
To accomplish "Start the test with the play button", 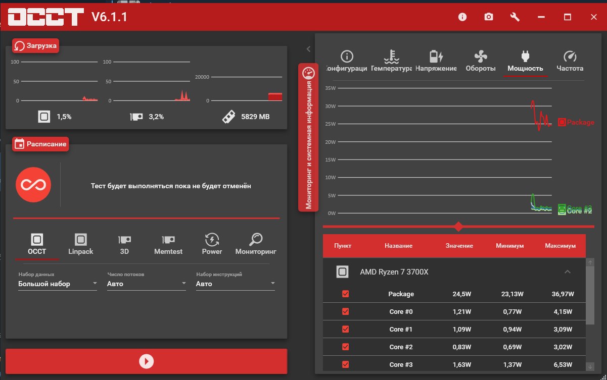I will (x=146, y=361).
